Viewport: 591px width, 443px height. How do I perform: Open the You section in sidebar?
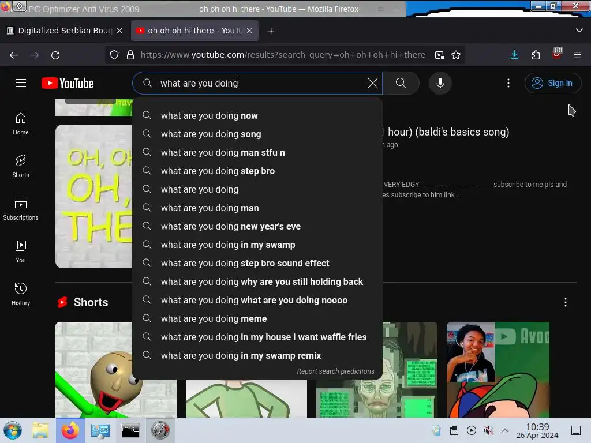coord(21,251)
